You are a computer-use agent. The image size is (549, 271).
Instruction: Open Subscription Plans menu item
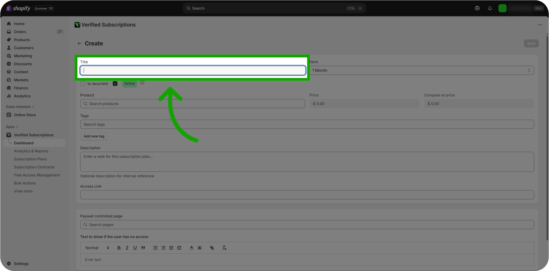(x=30, y=159)
